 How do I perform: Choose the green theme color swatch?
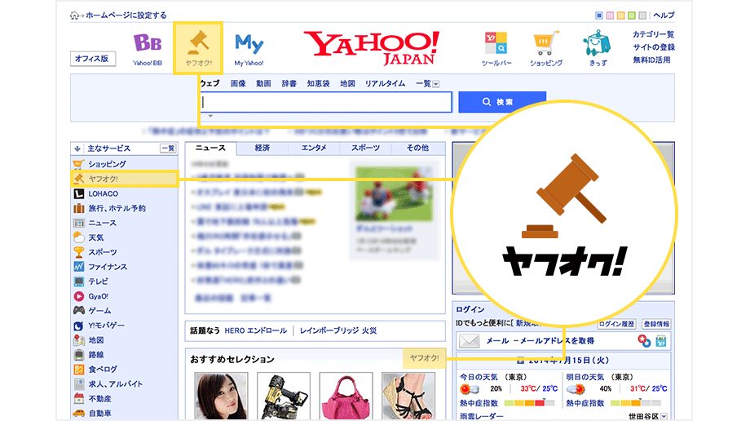click(631, 16)
